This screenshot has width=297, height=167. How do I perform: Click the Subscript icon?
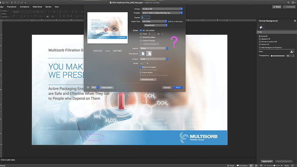tap(32, 16)
